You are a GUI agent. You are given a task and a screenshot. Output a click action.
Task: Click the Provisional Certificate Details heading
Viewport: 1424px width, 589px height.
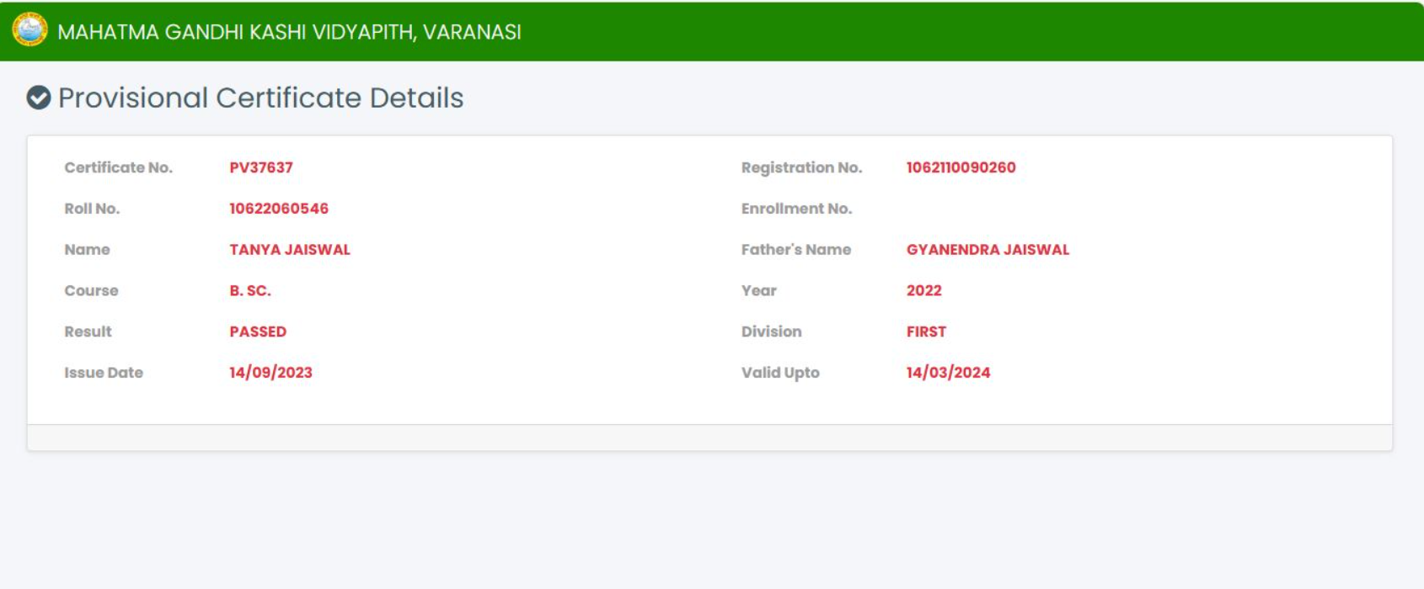(260, 98)
